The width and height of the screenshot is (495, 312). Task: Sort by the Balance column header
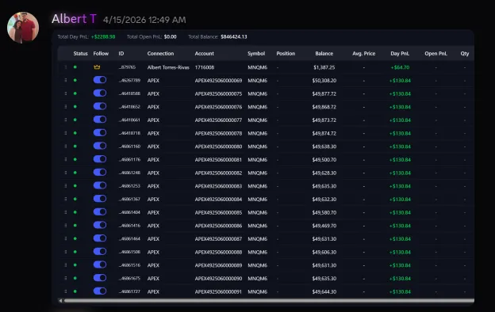(x=324, y=54)
